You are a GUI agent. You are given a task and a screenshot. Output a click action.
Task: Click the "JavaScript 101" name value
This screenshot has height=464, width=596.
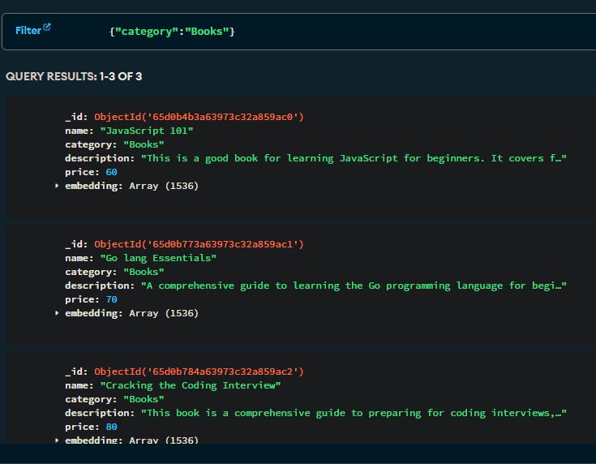coord(146,131)
